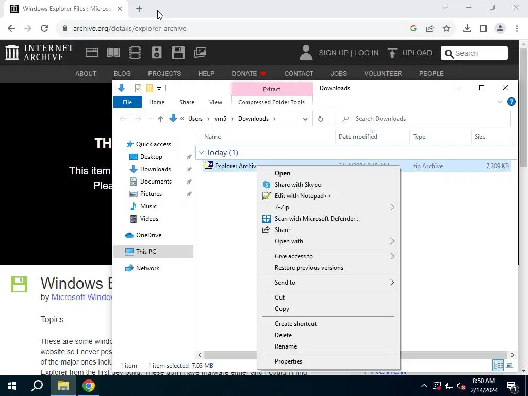Screen dimensions: 528x396
Task: Click the New folder quick access icon in Explorer
Action: point(150,88)
